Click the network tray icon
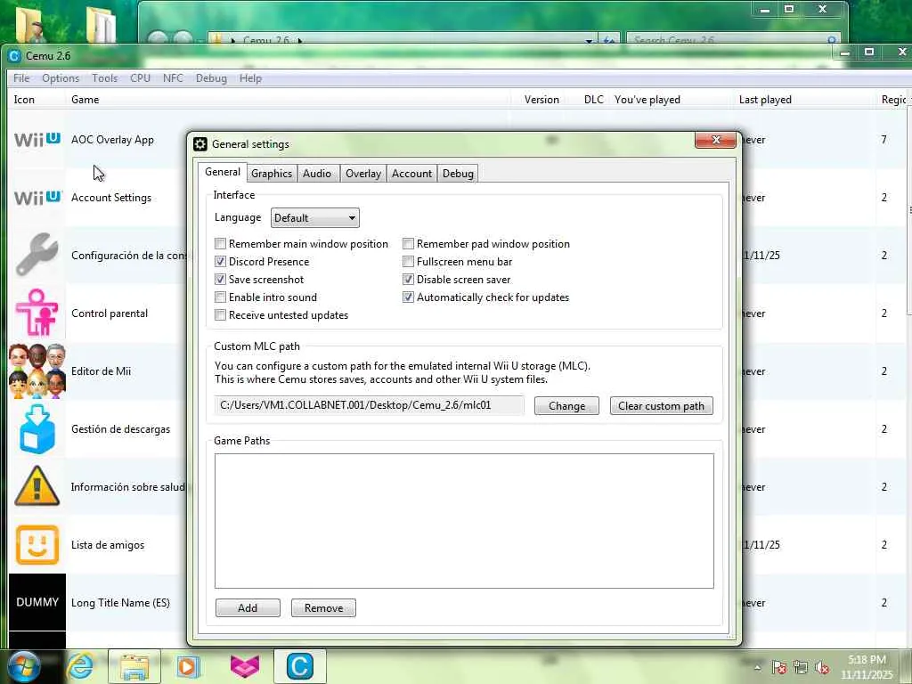912x684 pixels. (x=801, y=668)
